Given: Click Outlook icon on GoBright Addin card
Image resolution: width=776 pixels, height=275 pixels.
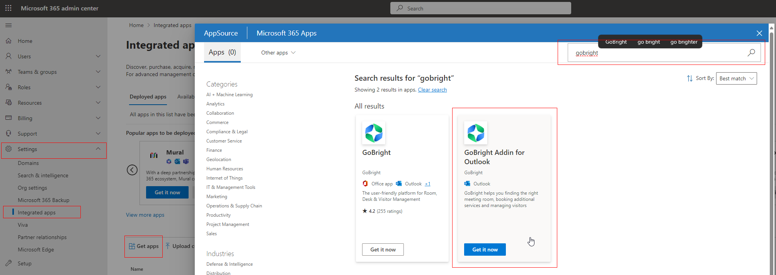Looking at the screenshot, I should pyautogui.click(x=467, y=183).
